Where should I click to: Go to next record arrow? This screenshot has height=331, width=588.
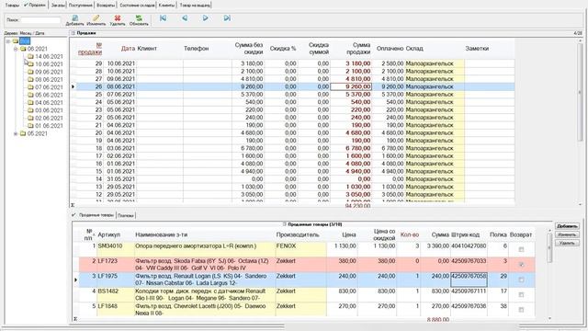(206, 18)
